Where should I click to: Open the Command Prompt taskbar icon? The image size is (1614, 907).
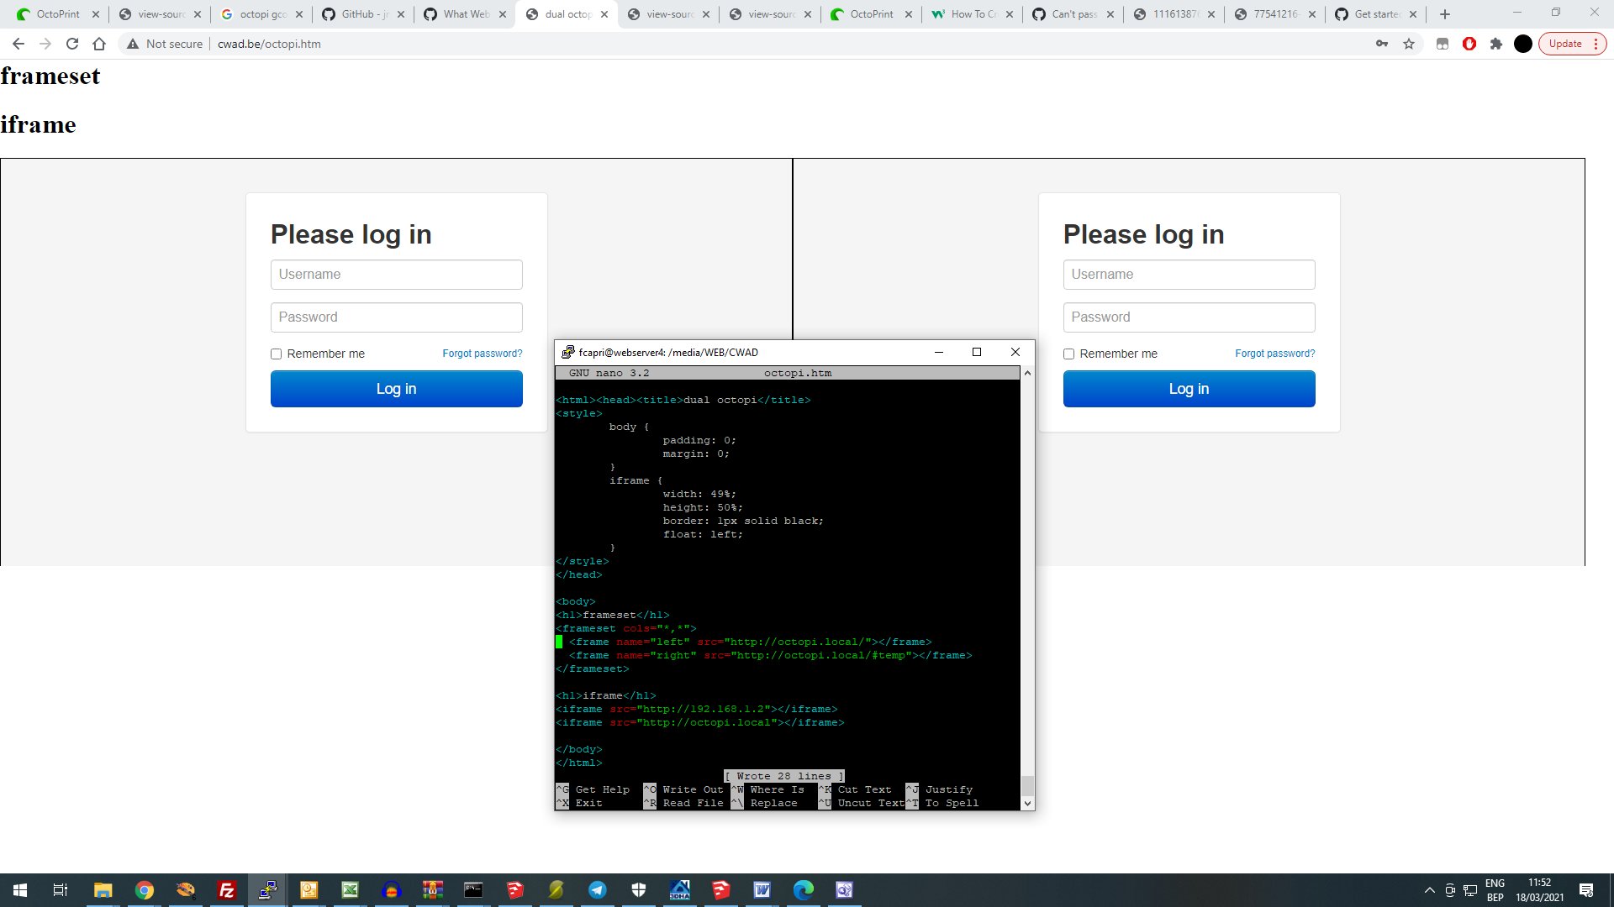(x=473, y=889)
